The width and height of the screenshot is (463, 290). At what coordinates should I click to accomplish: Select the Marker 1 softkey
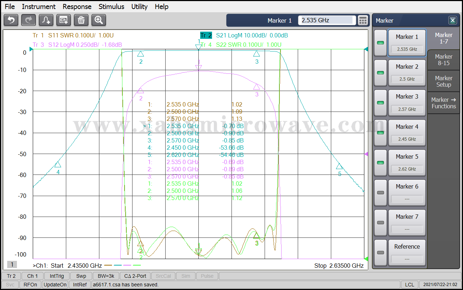tap(407, 43)
